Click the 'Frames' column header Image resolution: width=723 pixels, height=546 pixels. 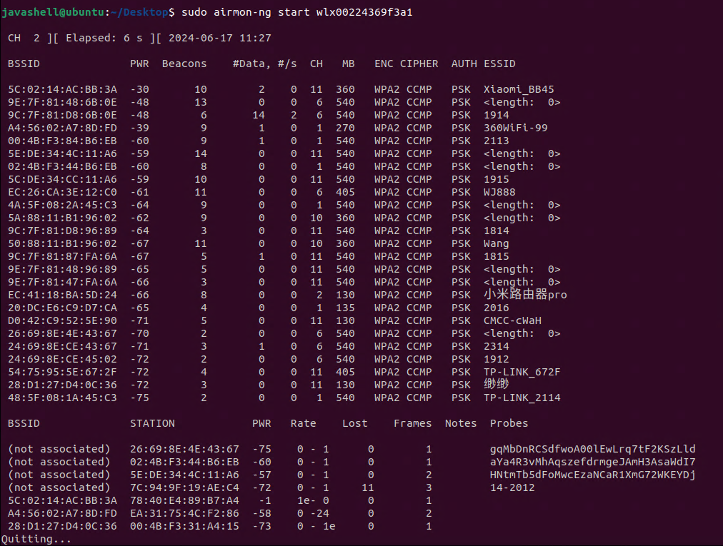pyautogui.click(x=413, y=423)
